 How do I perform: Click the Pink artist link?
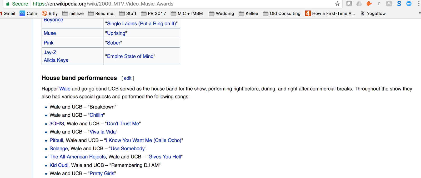pyautogui.click(x=48, y=43)
